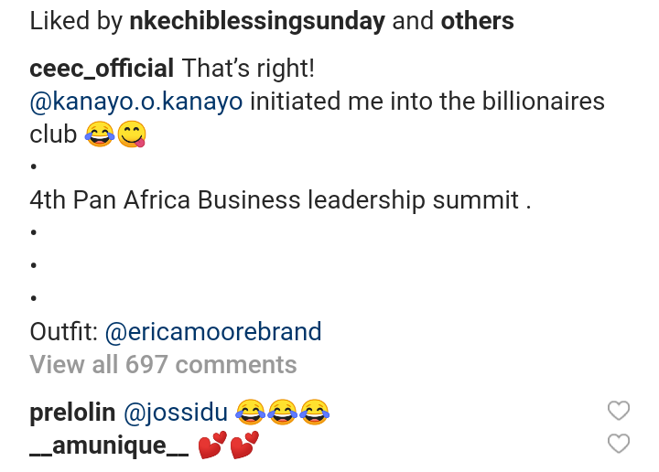Tap the laughing emojis in prelolin's comment
Image resolution: width=659 pixels, height=472 pixels.
coord(282,413)
